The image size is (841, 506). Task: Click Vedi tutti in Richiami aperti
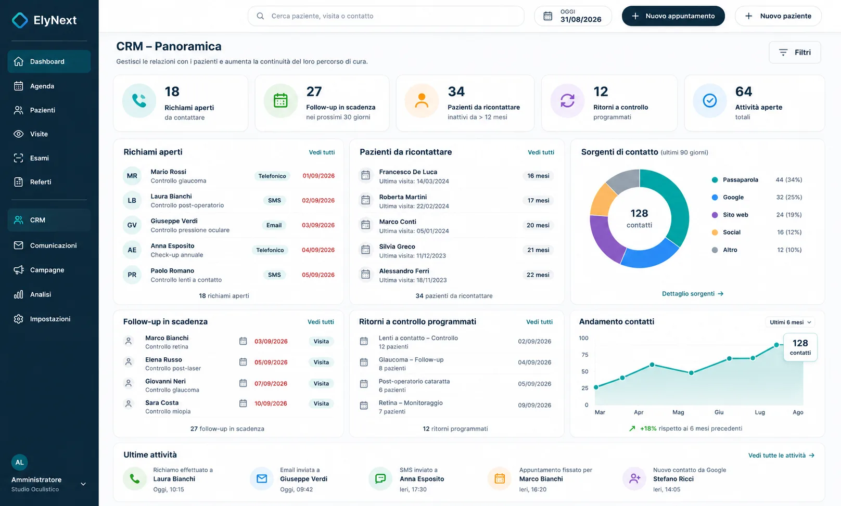322,152
